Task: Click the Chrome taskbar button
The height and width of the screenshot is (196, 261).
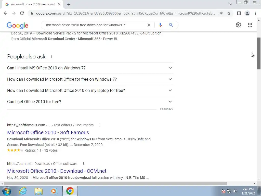Action: (70, 191)
